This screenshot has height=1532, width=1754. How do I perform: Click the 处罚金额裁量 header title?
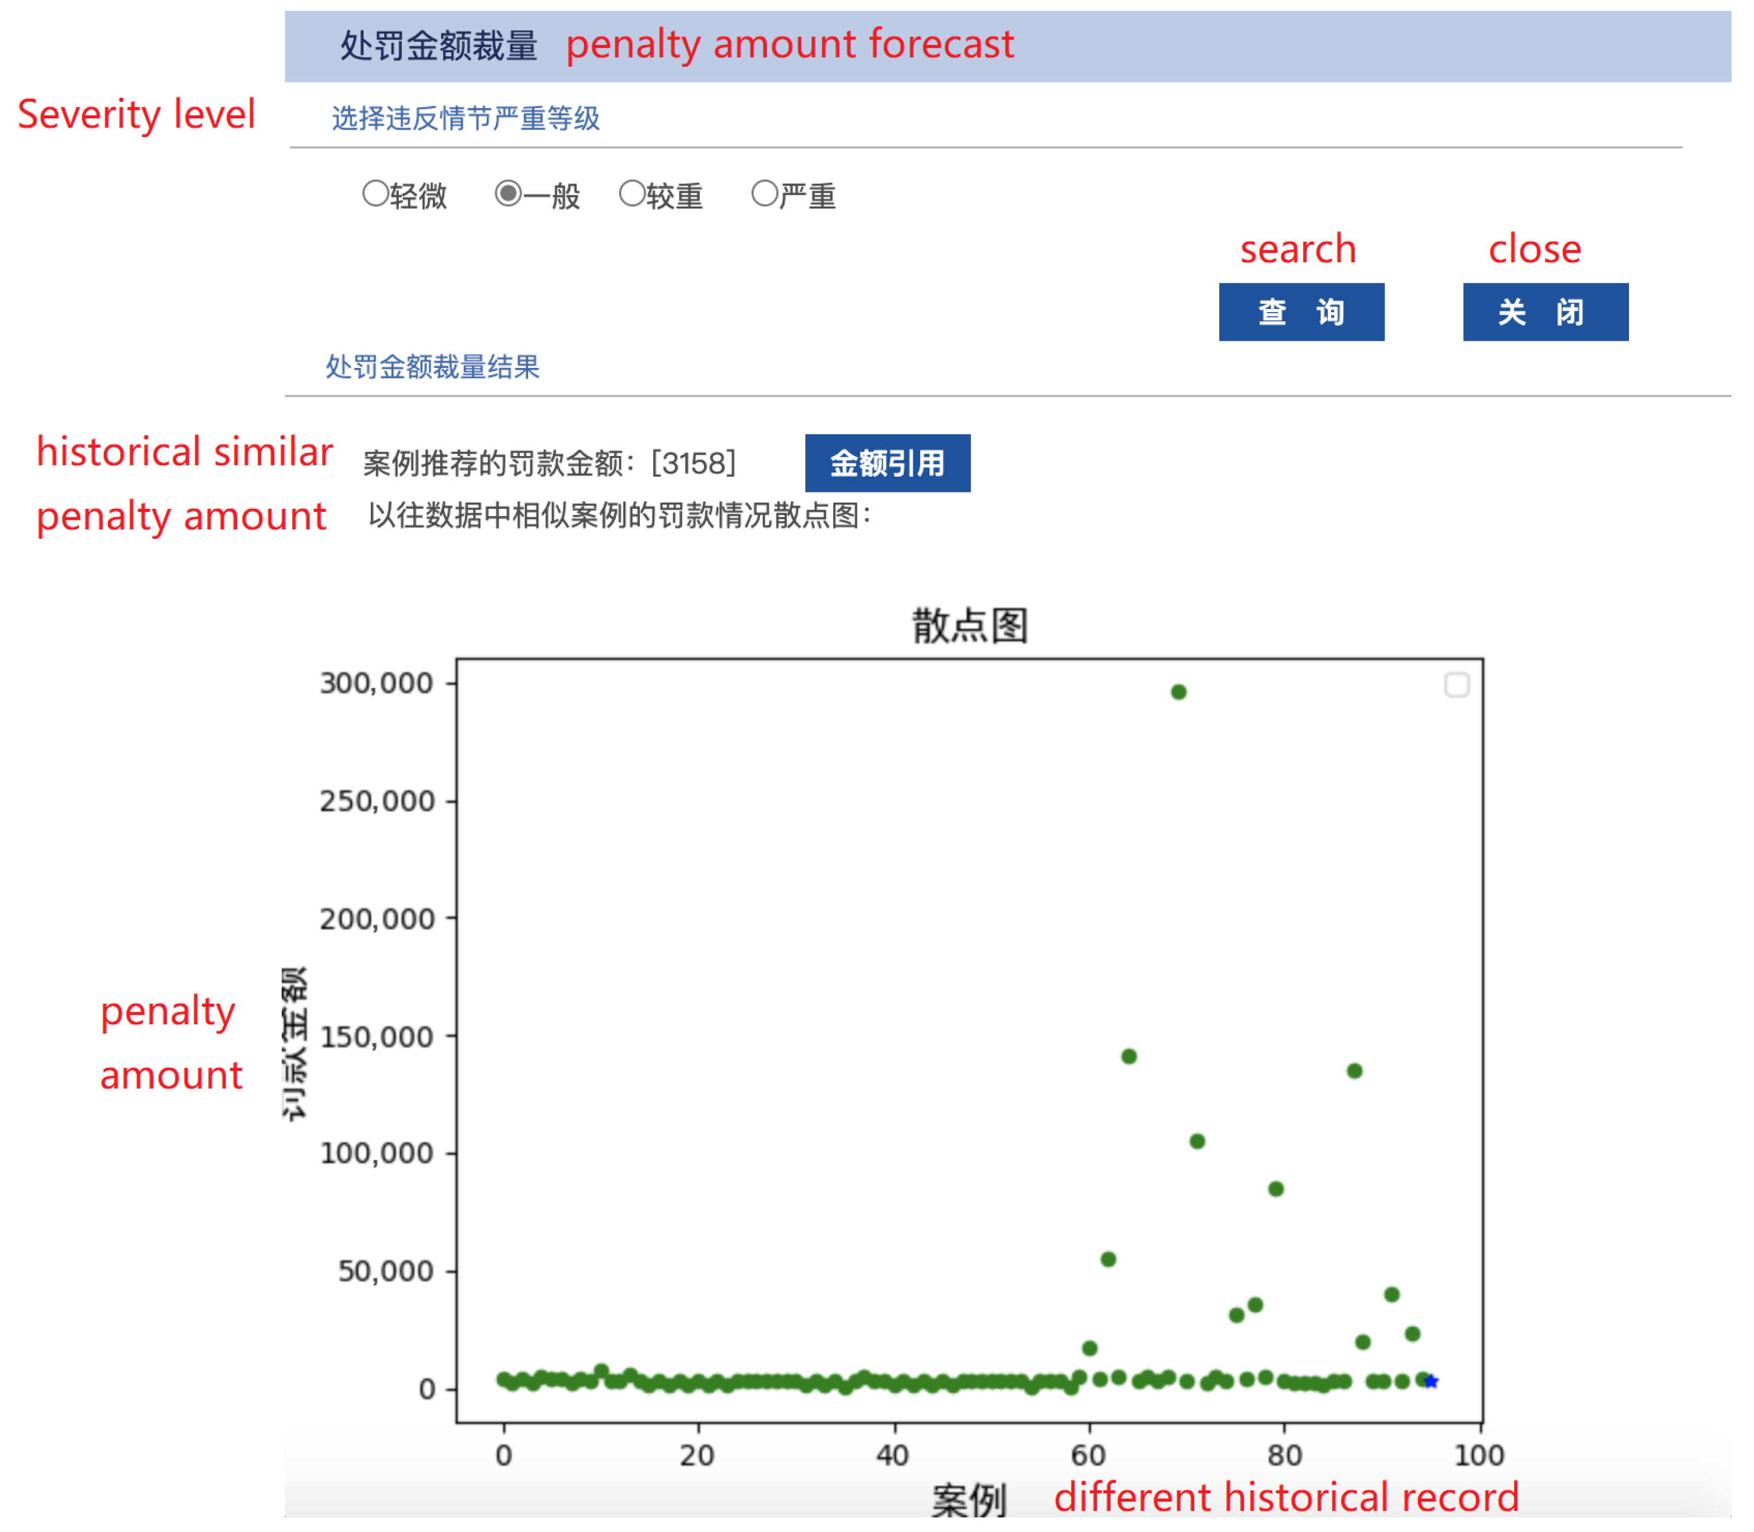(438, 46)
